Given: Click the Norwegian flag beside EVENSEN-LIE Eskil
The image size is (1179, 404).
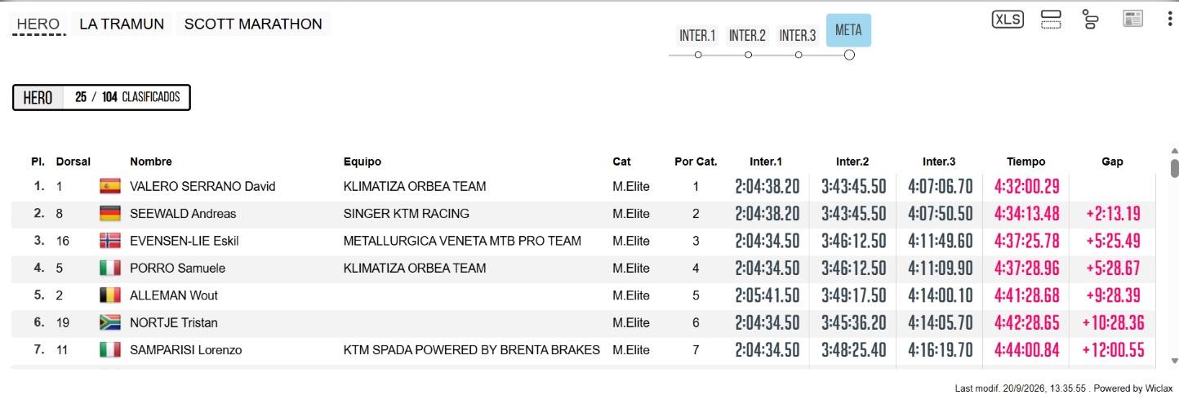Looking at the screenshot, I should tap(109, 241).
